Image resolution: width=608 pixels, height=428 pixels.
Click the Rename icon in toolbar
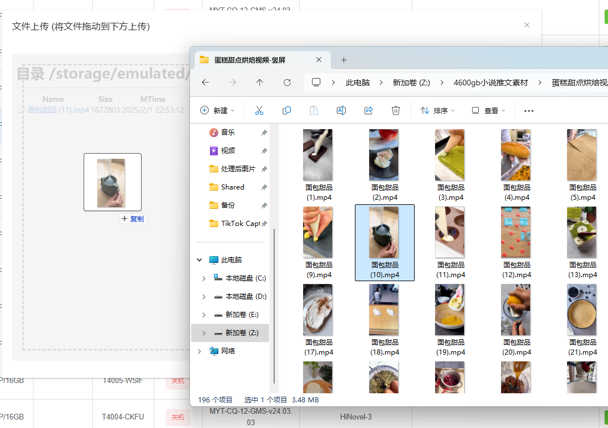(341, 110)
